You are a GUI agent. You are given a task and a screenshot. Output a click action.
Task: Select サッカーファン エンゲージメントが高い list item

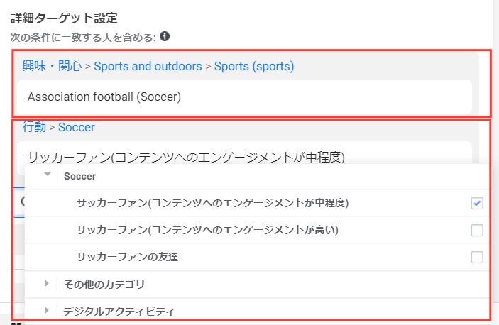pos(256,230)
